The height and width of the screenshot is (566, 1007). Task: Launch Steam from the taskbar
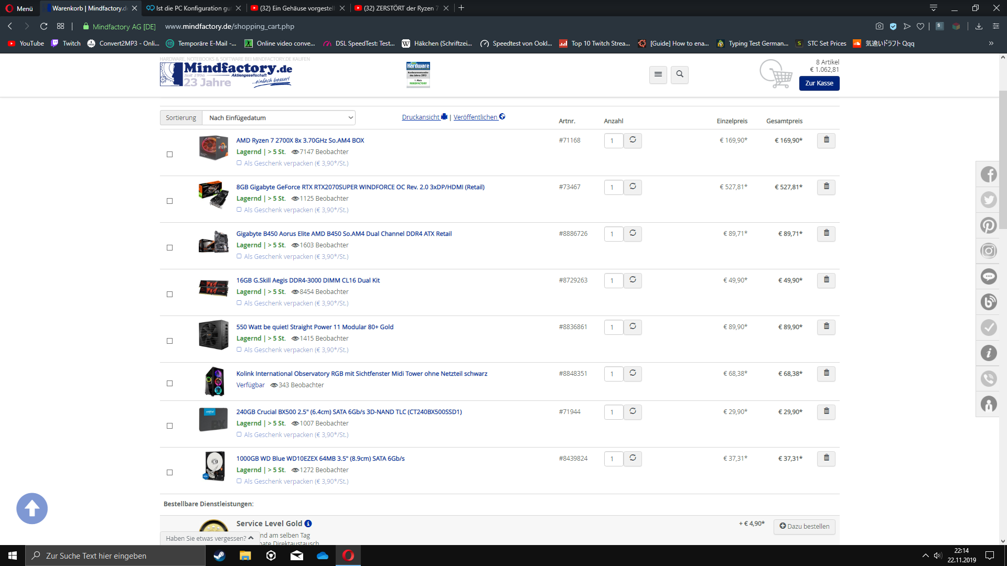click(219, 556)
